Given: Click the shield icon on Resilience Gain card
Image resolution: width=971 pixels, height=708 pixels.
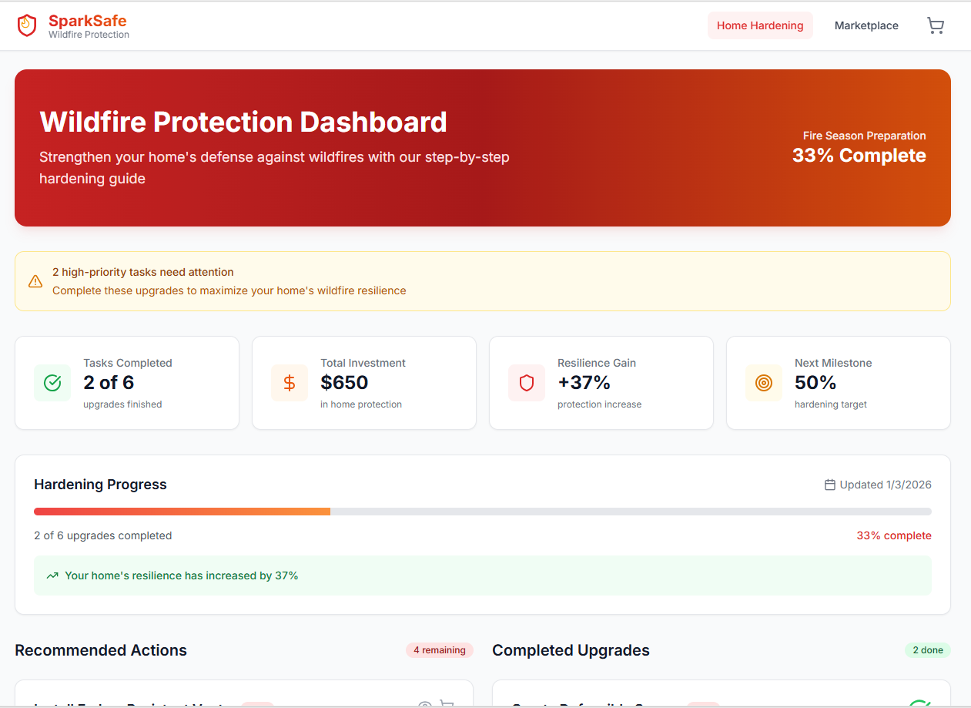Looking at the screenshot, I should (527, 382).
